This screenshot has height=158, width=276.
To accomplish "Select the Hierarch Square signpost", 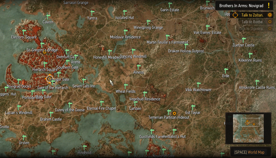I will click(x=46, y=64).
